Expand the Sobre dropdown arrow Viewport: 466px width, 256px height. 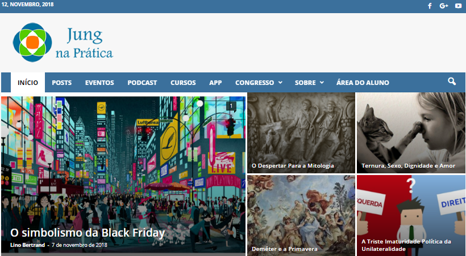pyautogui.click(x=322, y=83)
